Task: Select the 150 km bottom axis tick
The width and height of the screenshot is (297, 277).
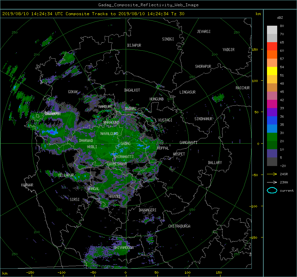Action: pos(219,272)
